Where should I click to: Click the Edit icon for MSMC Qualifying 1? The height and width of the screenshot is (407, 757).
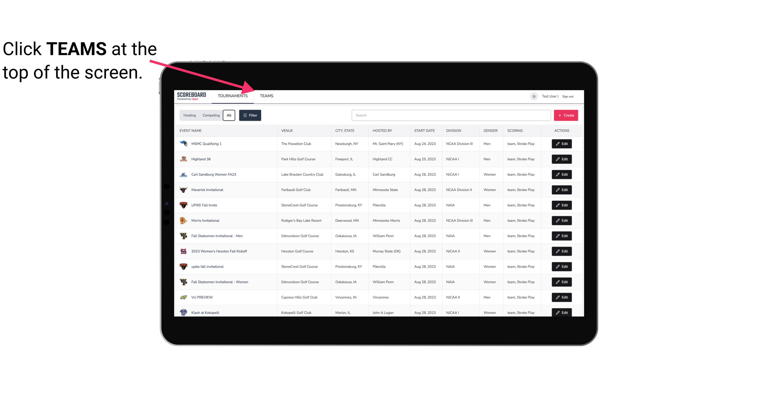coord(561,144)
